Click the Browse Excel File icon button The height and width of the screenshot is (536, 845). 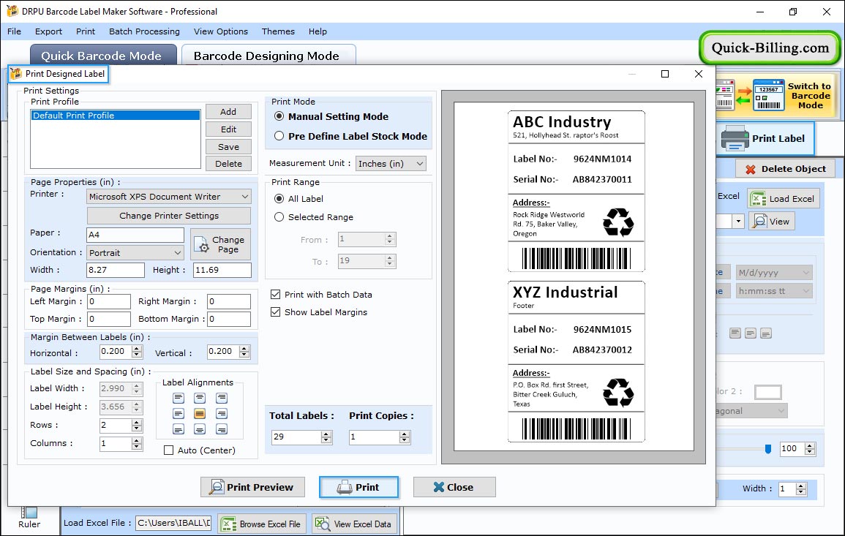pyautogui.click(x=261, y=524)
